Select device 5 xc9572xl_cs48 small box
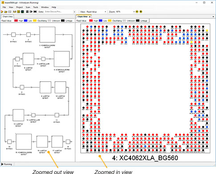 (43, 59)
